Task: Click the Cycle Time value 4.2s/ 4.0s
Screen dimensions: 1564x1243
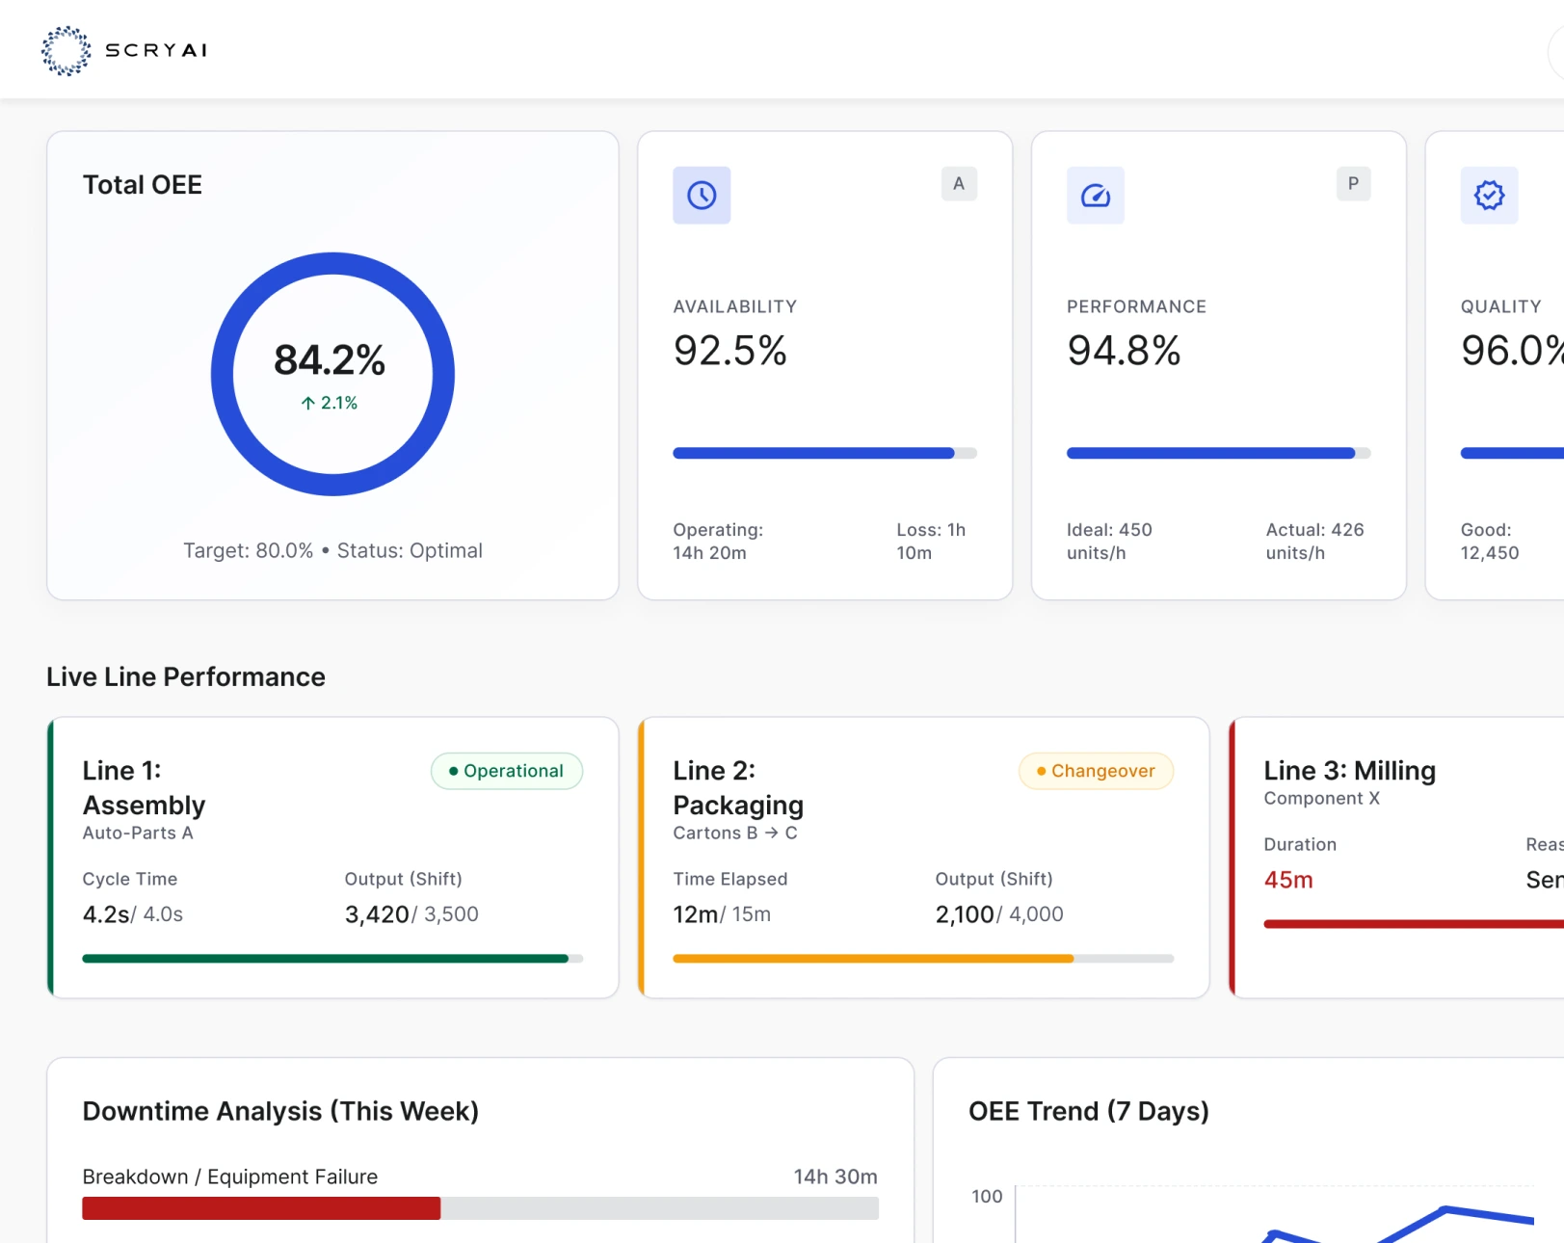Action: (133, 914)
